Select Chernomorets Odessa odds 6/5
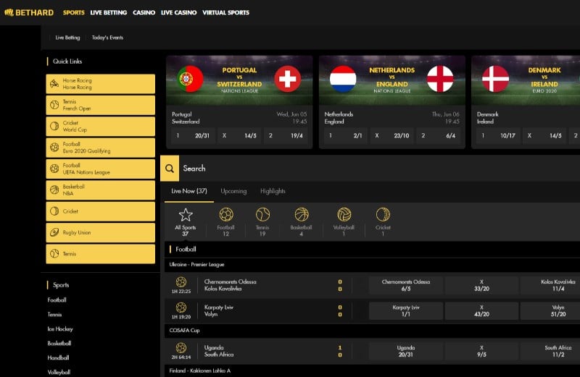 pyautogui.click(x=406, y=285)
